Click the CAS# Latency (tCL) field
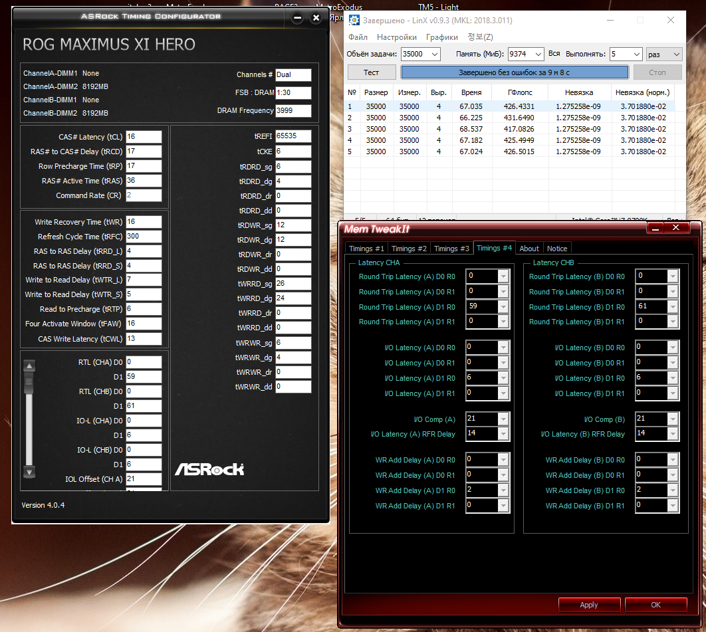The height and width of the screenshot is (632, 706). point(144,136)
